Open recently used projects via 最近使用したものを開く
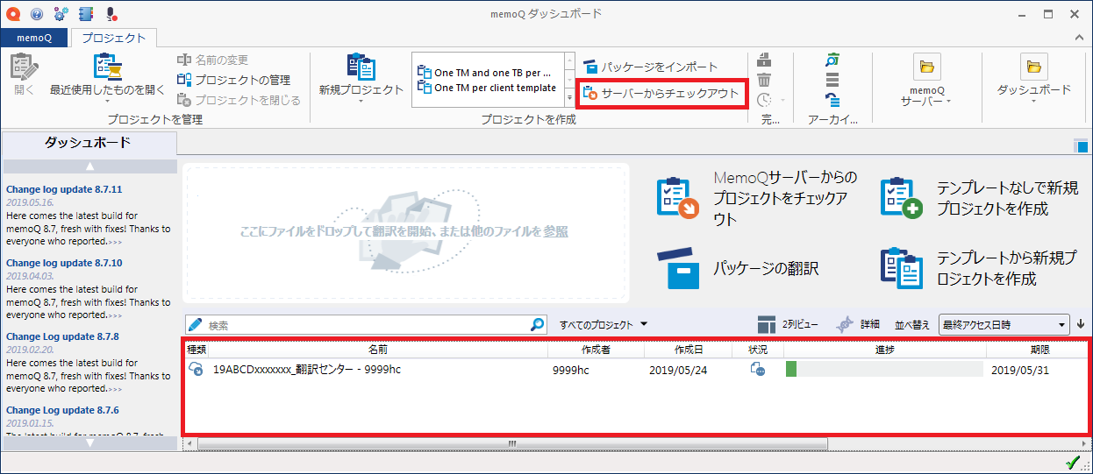Viewport: 1093px width, 474px height. click(107, 68)
